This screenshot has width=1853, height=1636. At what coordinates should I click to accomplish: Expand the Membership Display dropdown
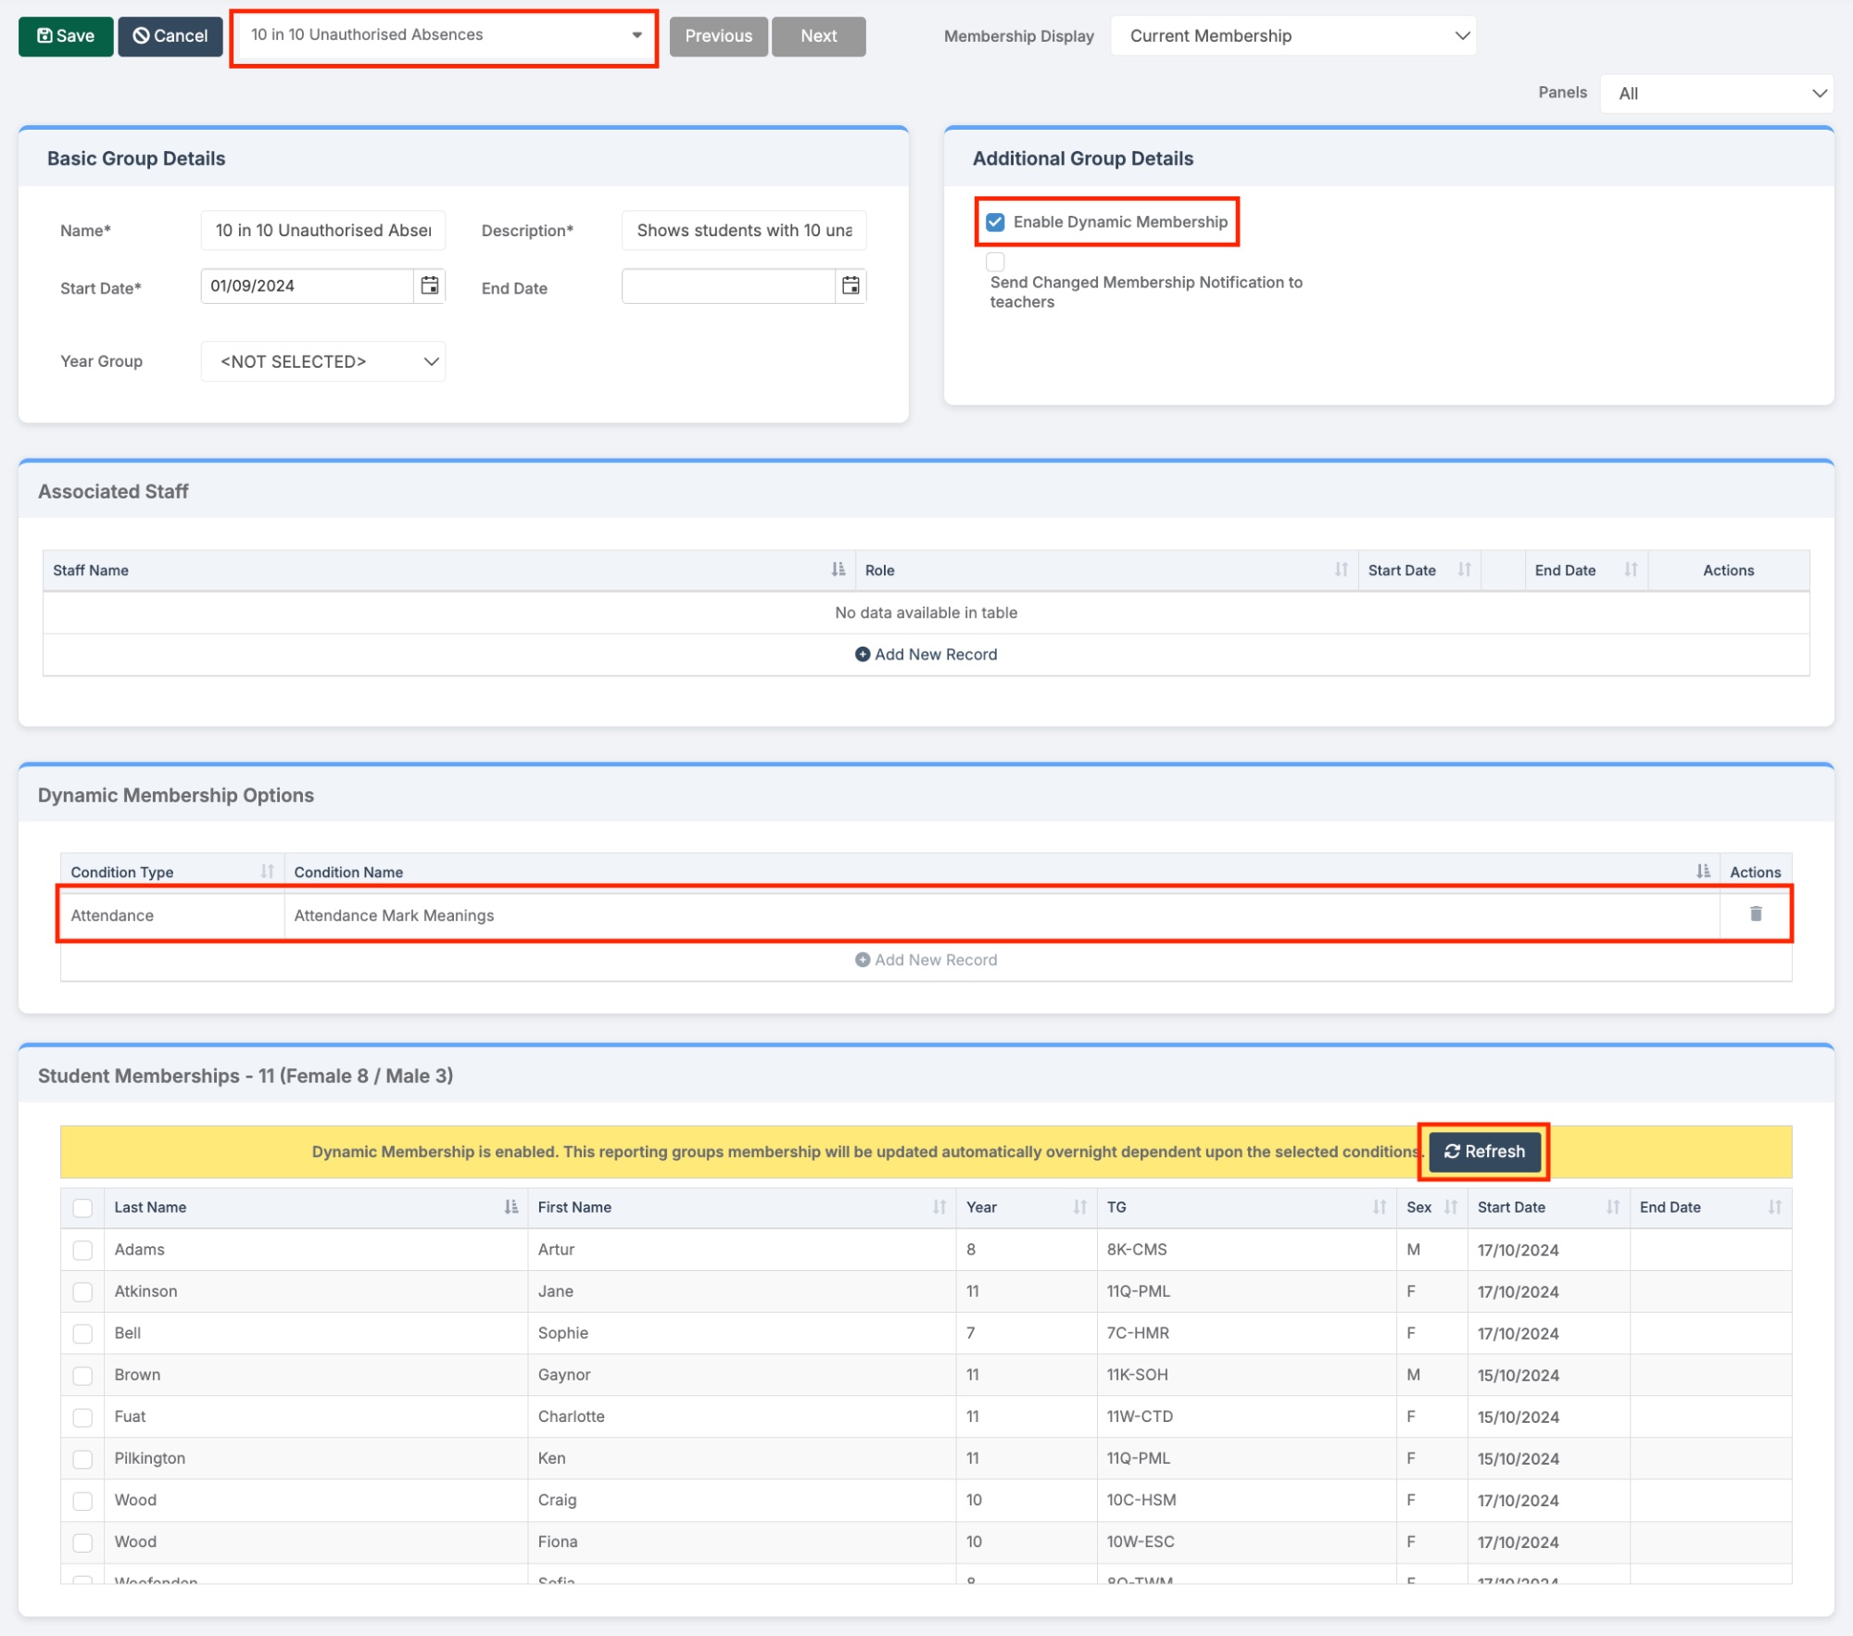pos(1292,36)
